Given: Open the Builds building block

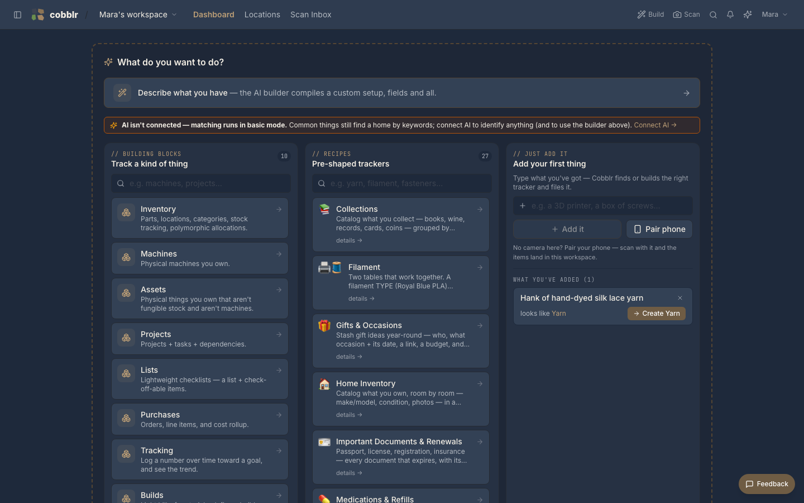Looking at the screenshot, I should point(200,494).
